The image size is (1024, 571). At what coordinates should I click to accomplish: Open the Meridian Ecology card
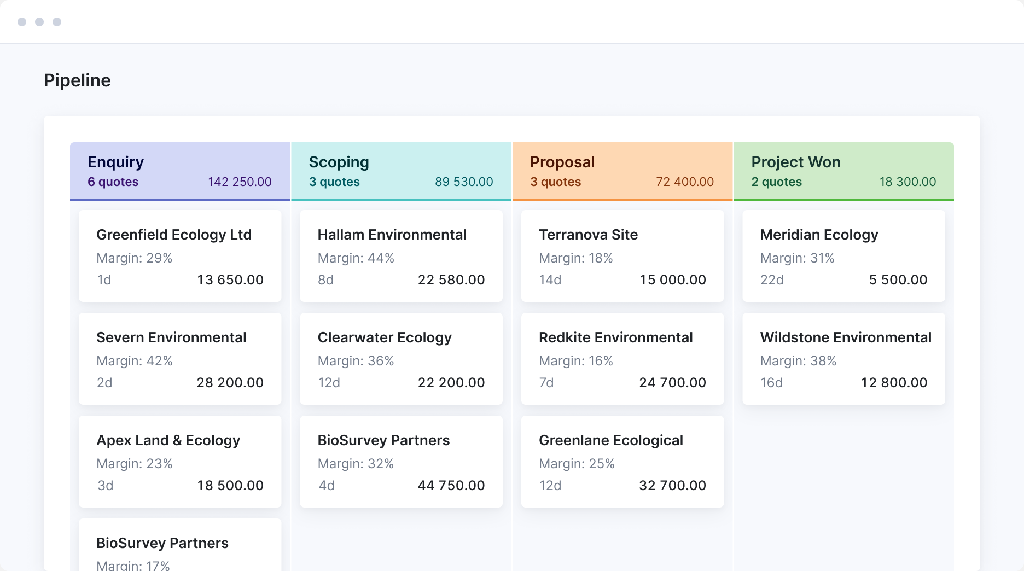pyautogui.click(x=843, y=256)
